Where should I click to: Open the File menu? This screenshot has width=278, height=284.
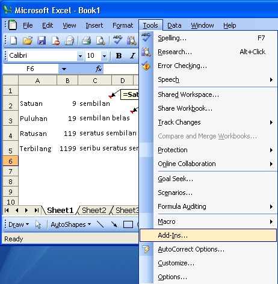(28, 25)
